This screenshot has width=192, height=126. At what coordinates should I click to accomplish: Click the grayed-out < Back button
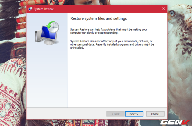[x=115, y=114]
